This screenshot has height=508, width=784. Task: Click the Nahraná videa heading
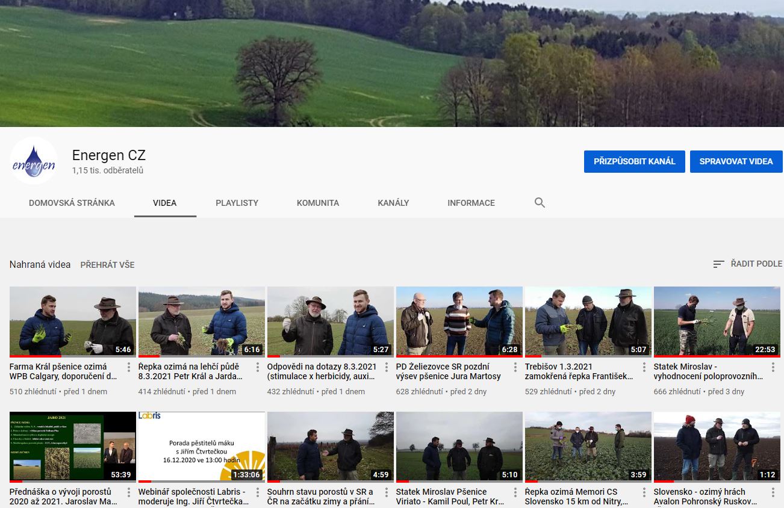coord(40,264)
